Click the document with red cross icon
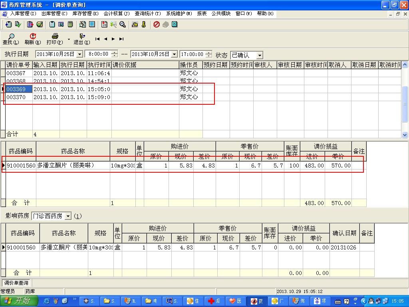Image resolution: width=409 pixels, height=307 pixels. click(x=104, y=24)
